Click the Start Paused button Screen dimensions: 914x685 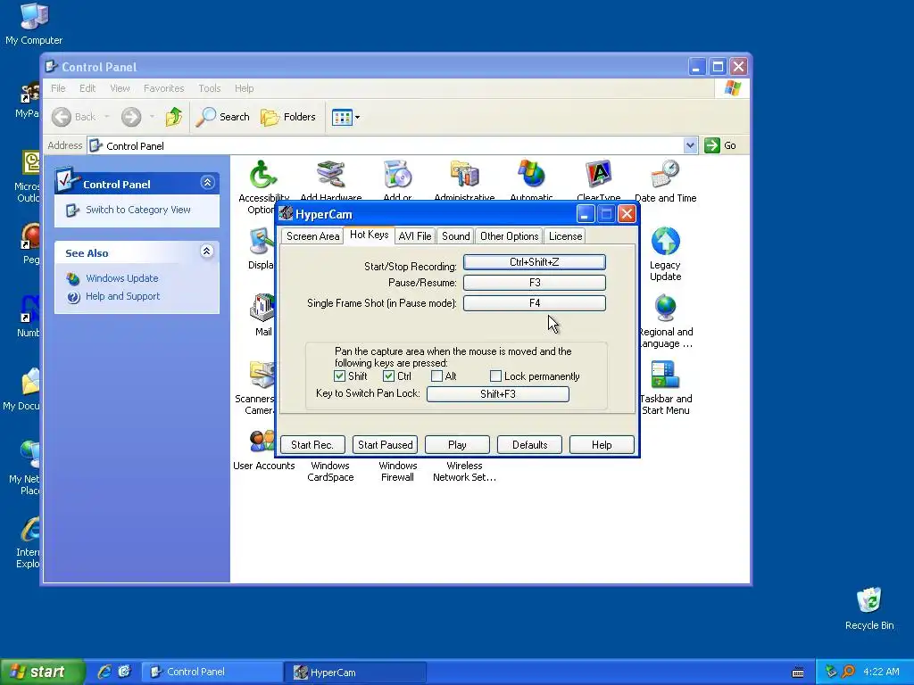pos(385,445)
